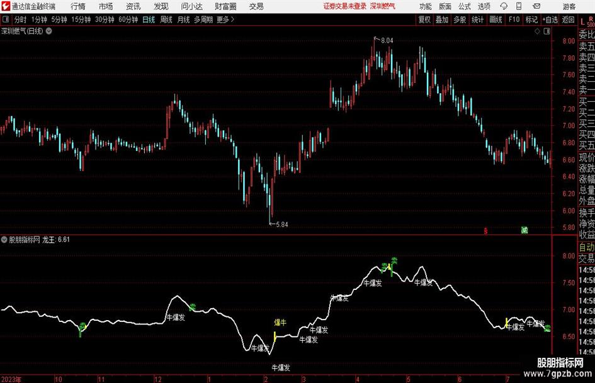Click the 通达信 red logo icon
Viewport: 595px width, 383px height.
5,6
